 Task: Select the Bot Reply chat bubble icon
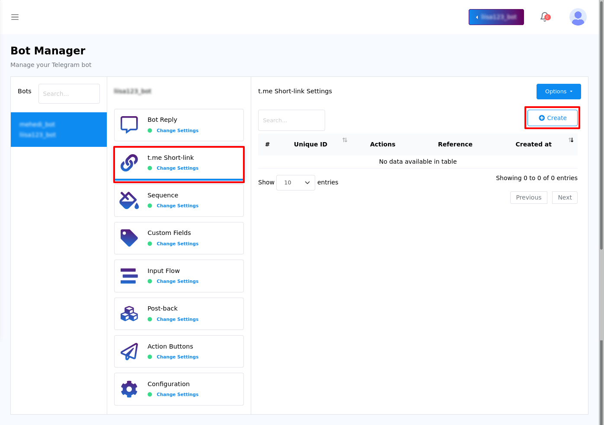point(128,125)
